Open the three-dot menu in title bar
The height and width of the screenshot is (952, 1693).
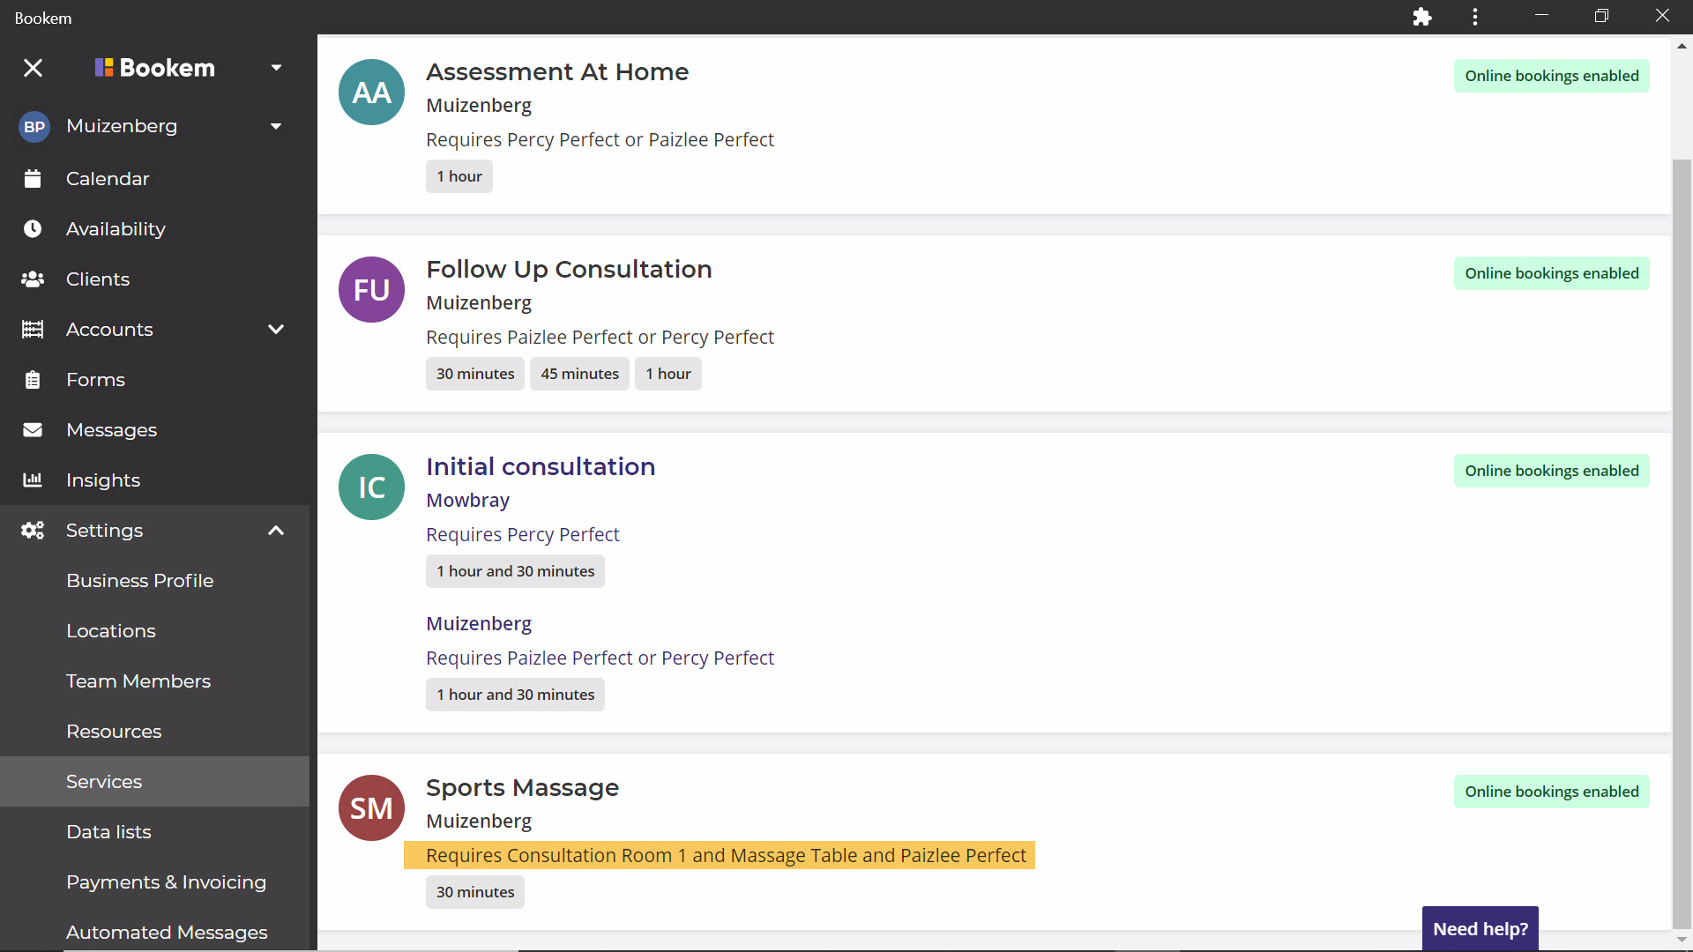click(1474, 17)
